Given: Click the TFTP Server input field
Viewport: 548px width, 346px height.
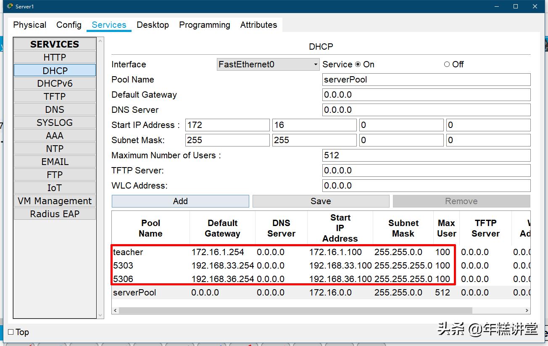Looking at the screenshot, I should pyautogui.click(x=426, y=170).
